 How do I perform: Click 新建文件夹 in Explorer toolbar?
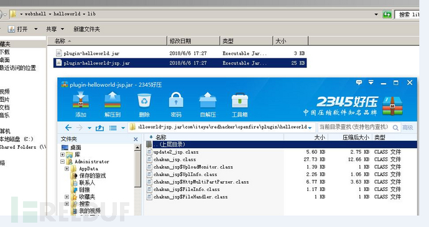pos(86,29)
